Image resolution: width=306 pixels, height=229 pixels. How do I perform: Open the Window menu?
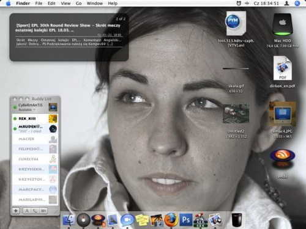95,3
